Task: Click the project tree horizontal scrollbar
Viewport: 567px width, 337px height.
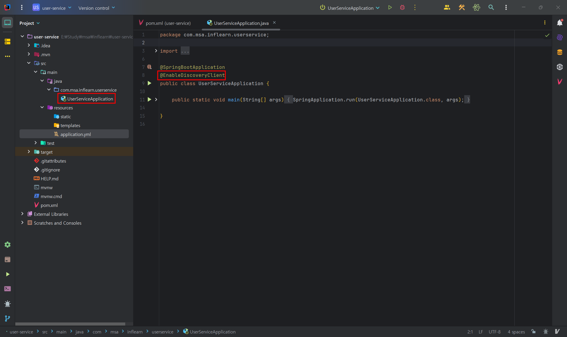Action: 70,324
